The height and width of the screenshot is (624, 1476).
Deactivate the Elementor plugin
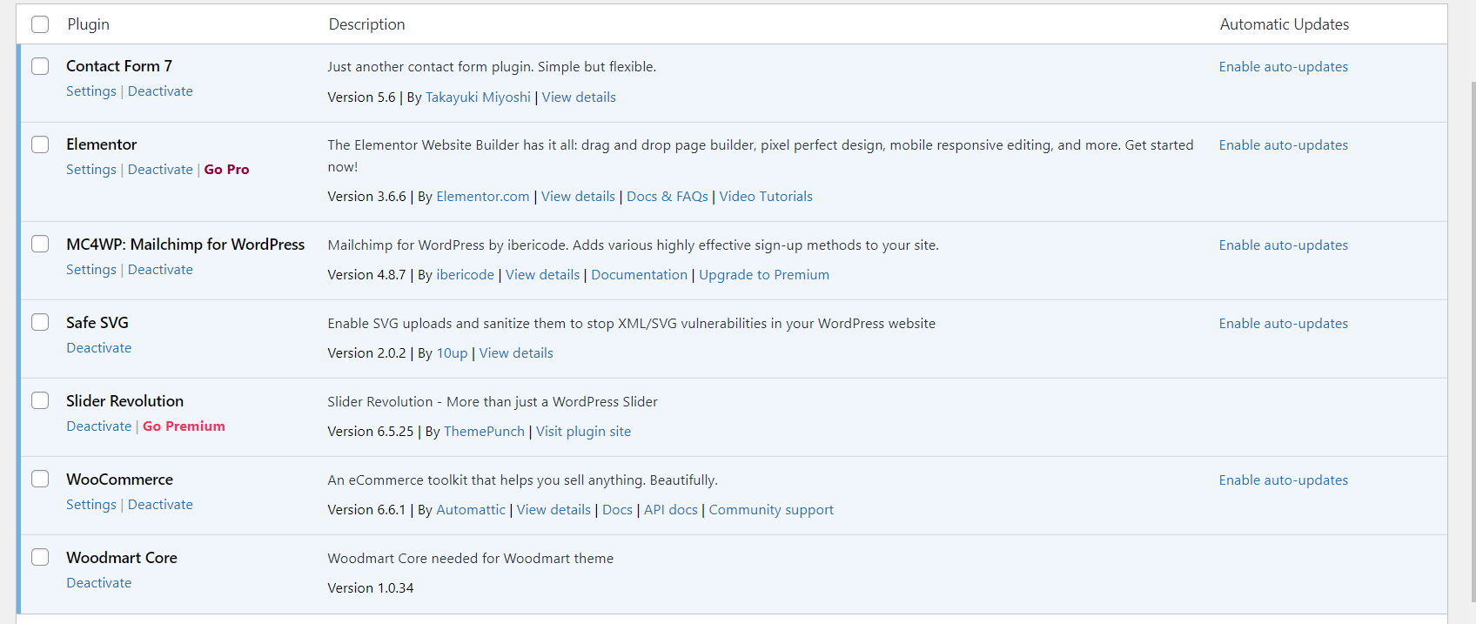tap(160, 170)
